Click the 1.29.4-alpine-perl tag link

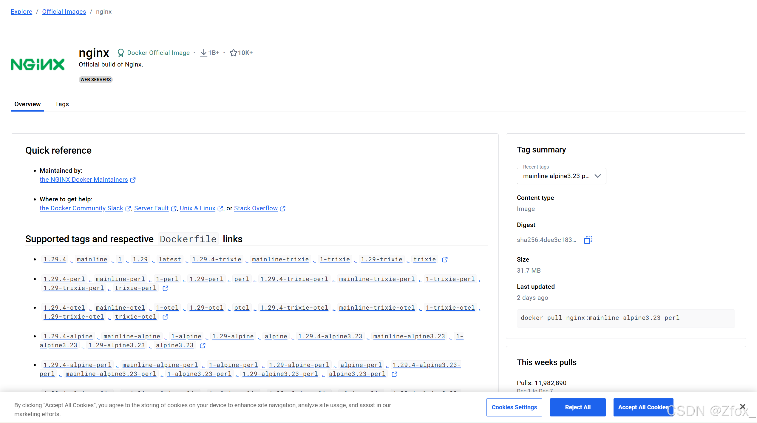(x=78, y=365)
